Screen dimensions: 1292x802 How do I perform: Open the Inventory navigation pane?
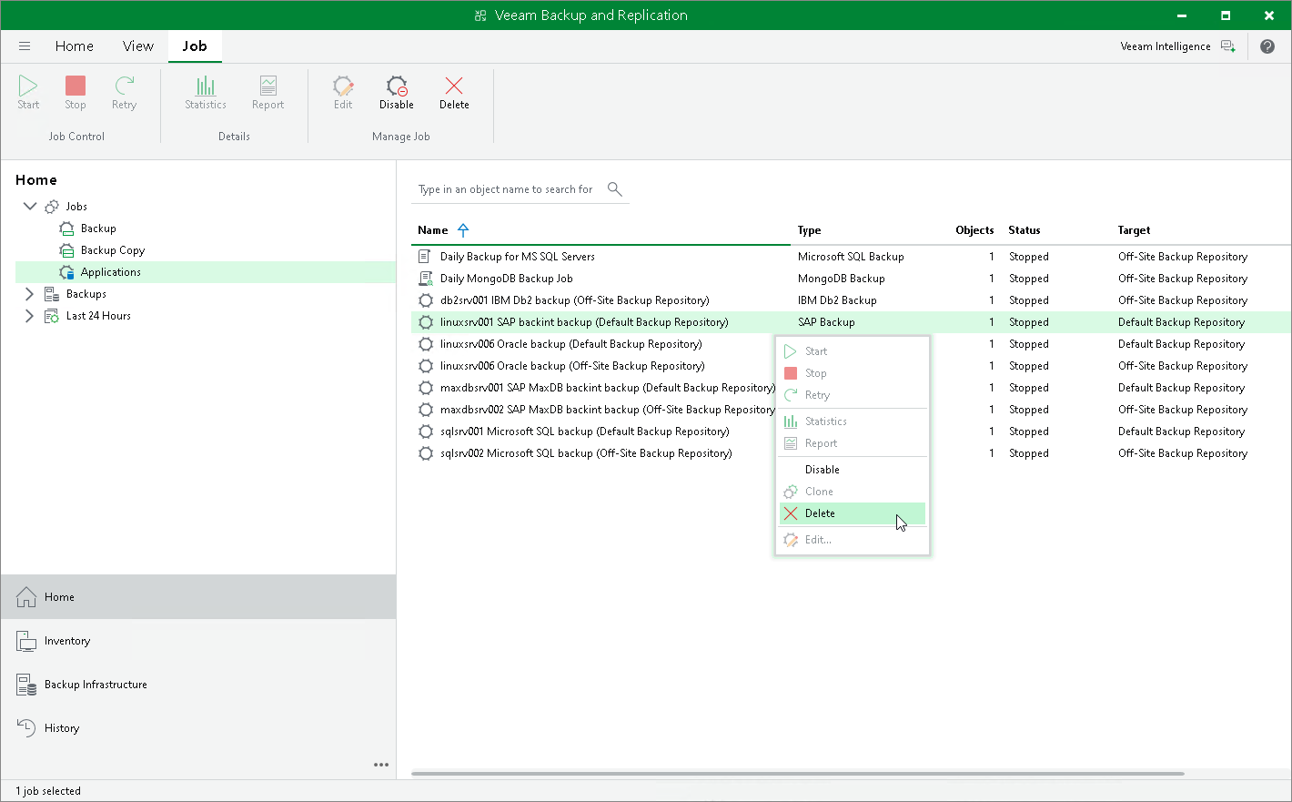(198, 641)
